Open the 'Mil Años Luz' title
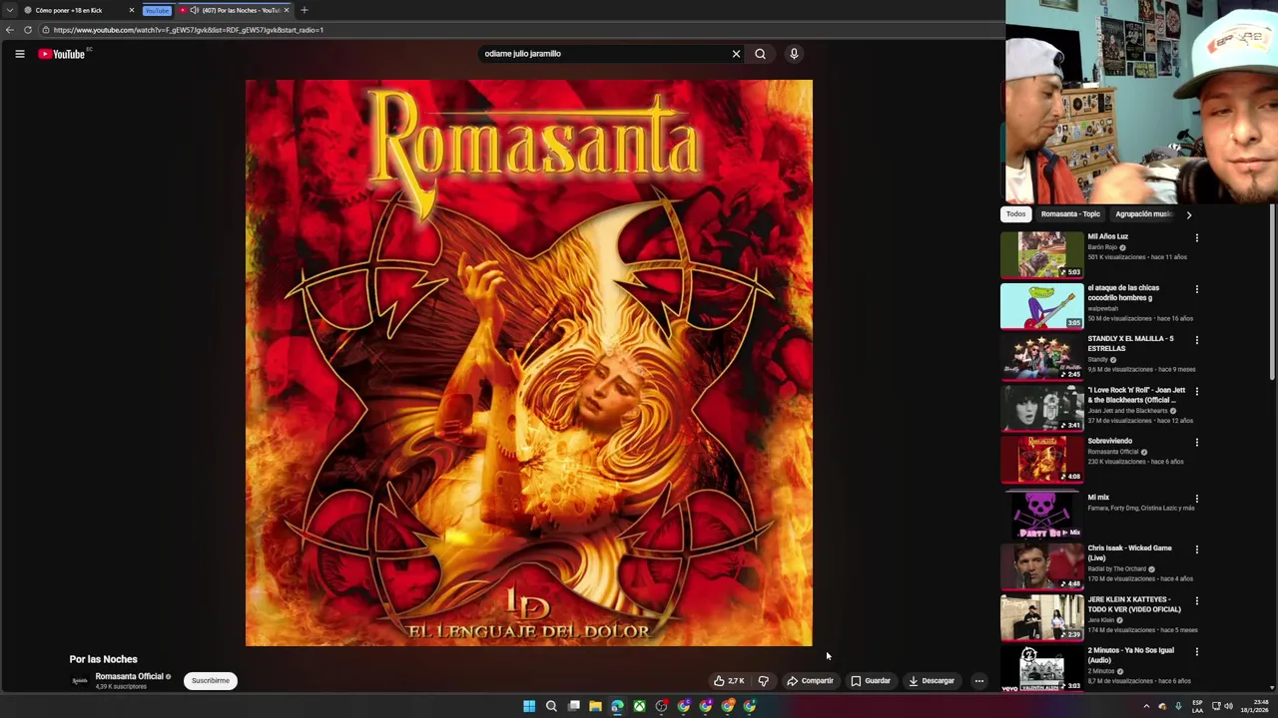The width and height of the screenshot is (1278, 718). click(1107, 236)
